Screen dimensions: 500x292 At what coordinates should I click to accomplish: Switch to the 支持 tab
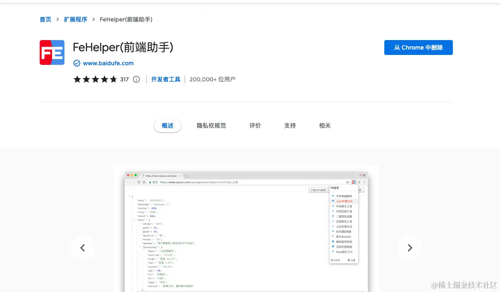(x=290, y=126)
